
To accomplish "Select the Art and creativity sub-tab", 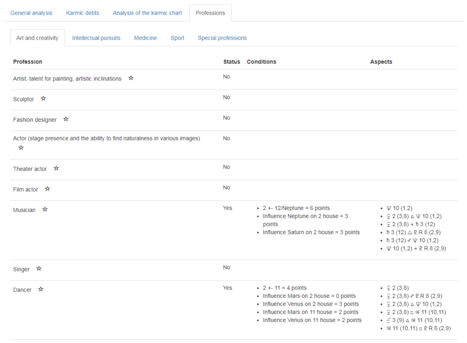I will coord(37,38).
